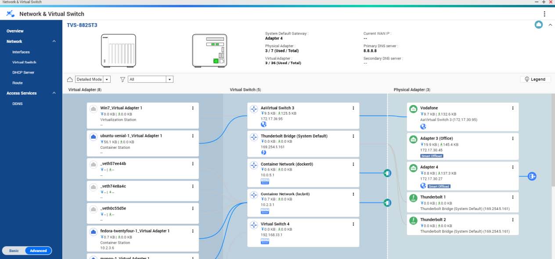Open the Virtual Switch 4 options menu
This screenshot has height=259, width=555.
click(353, 224)
